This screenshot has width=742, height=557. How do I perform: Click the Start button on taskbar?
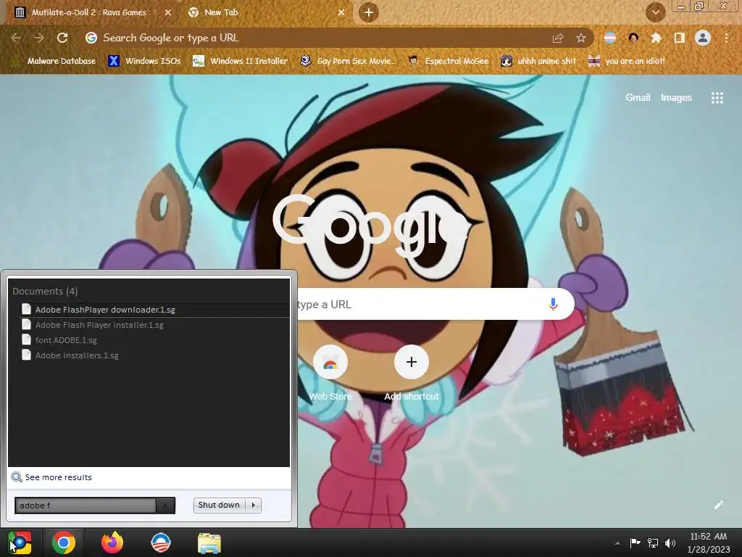(x=20, y=542)
